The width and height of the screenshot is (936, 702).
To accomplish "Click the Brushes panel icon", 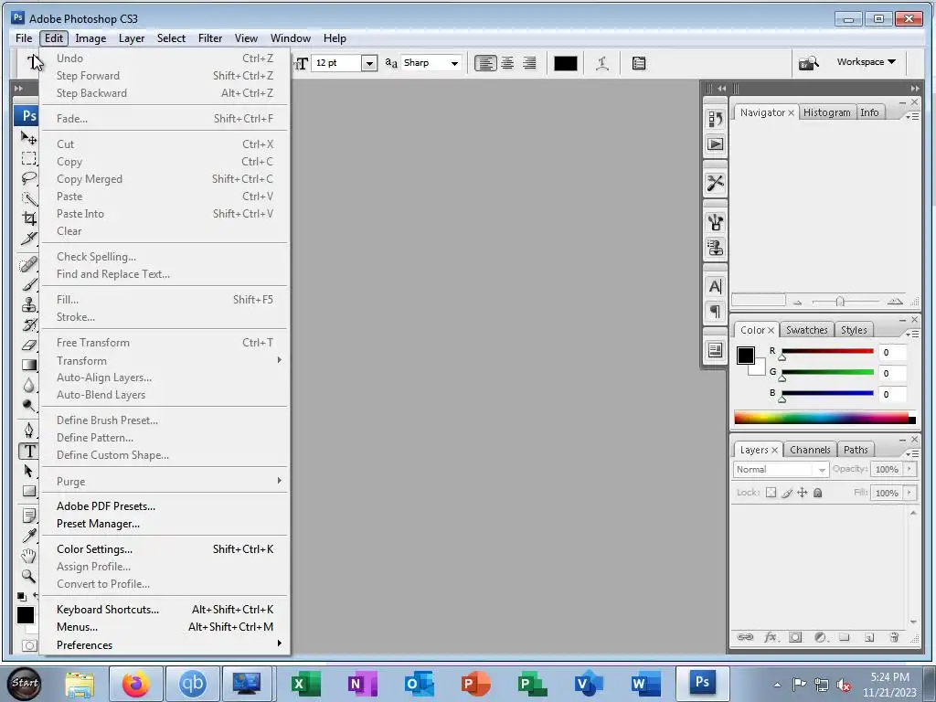I will (x=715, y=222).
